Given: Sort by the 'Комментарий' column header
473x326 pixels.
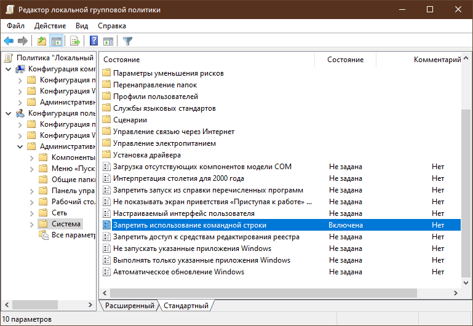Looking at the screenshot, I should pos(419,60).
